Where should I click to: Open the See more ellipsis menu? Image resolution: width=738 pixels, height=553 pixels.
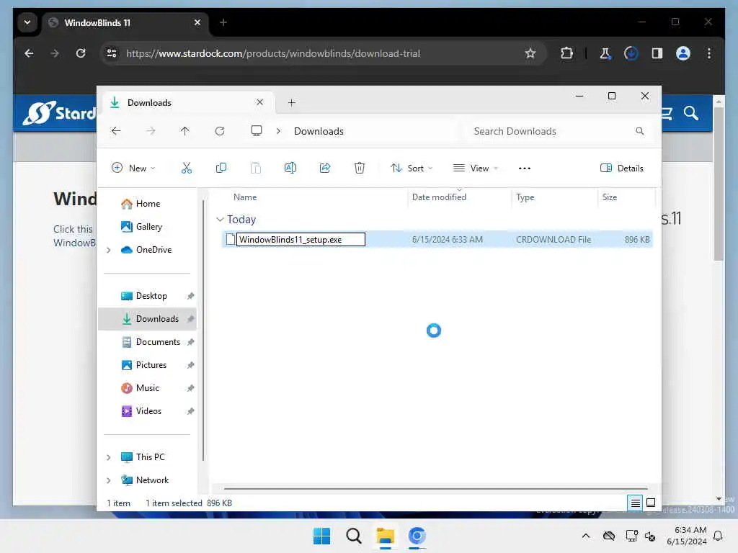[x=525, y=168]
